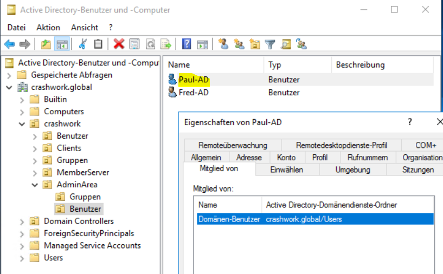Open the Remoteüberwachung tab

pos(233,145)
